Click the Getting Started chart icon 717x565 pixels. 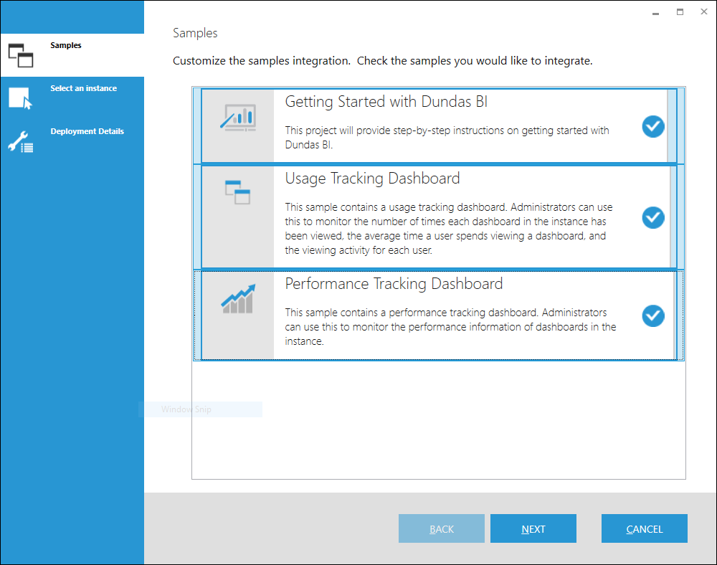[238, 118]
